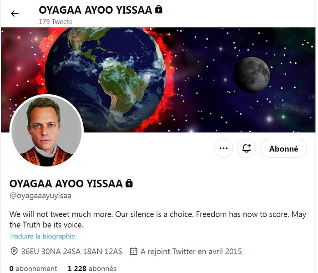This screenshot has width=318, height=273.
Task: Turn on notifications with the bell icon
Action: (247, 148)
